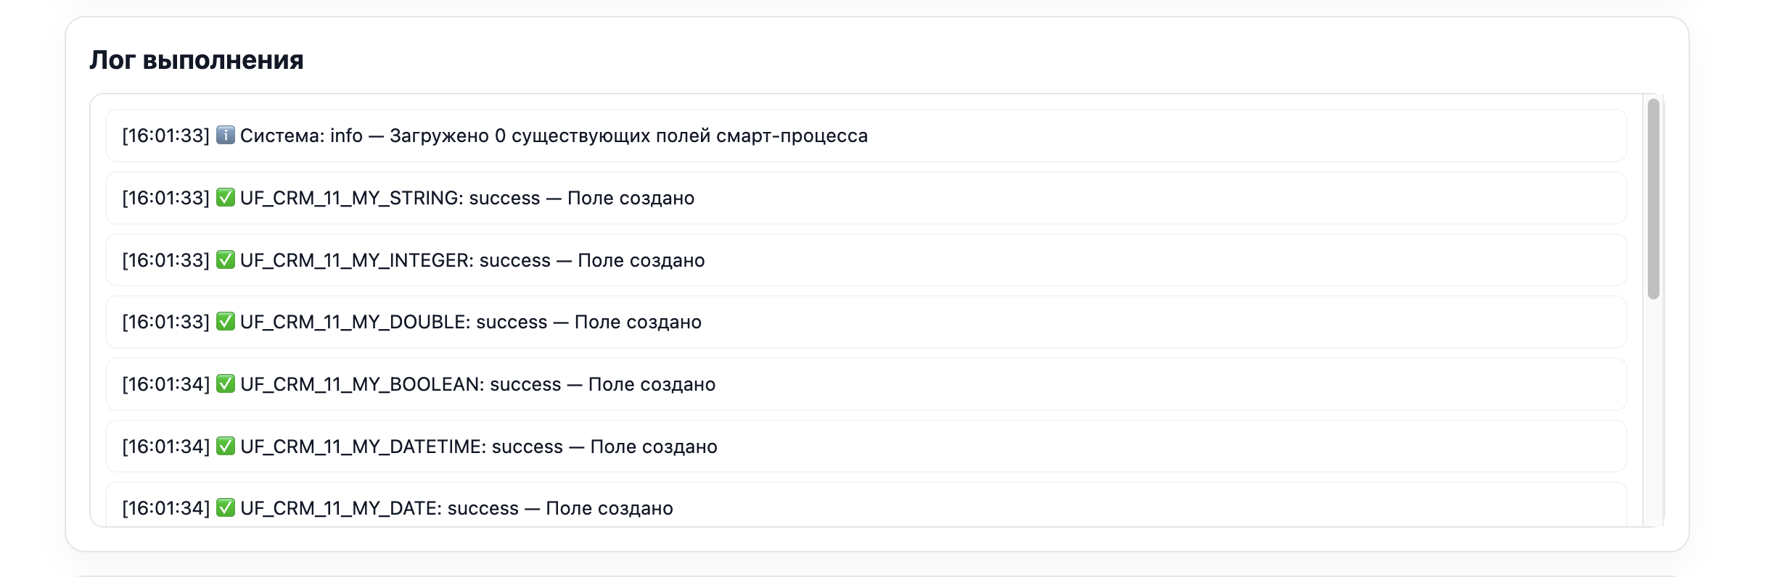Grab the log panel's vertical scrollbar thumb
Viewport: 1785px width, 577px height.
(1654, 199)
